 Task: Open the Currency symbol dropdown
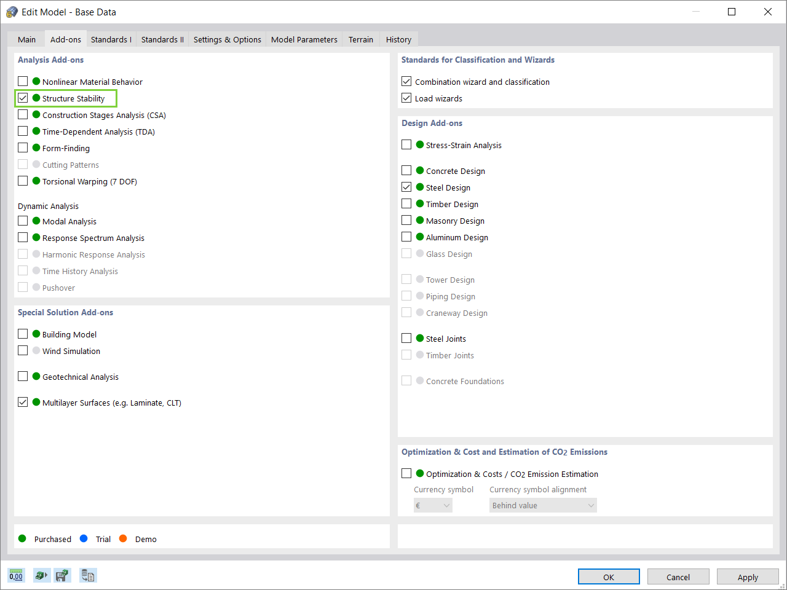click(x=433, y=505)
